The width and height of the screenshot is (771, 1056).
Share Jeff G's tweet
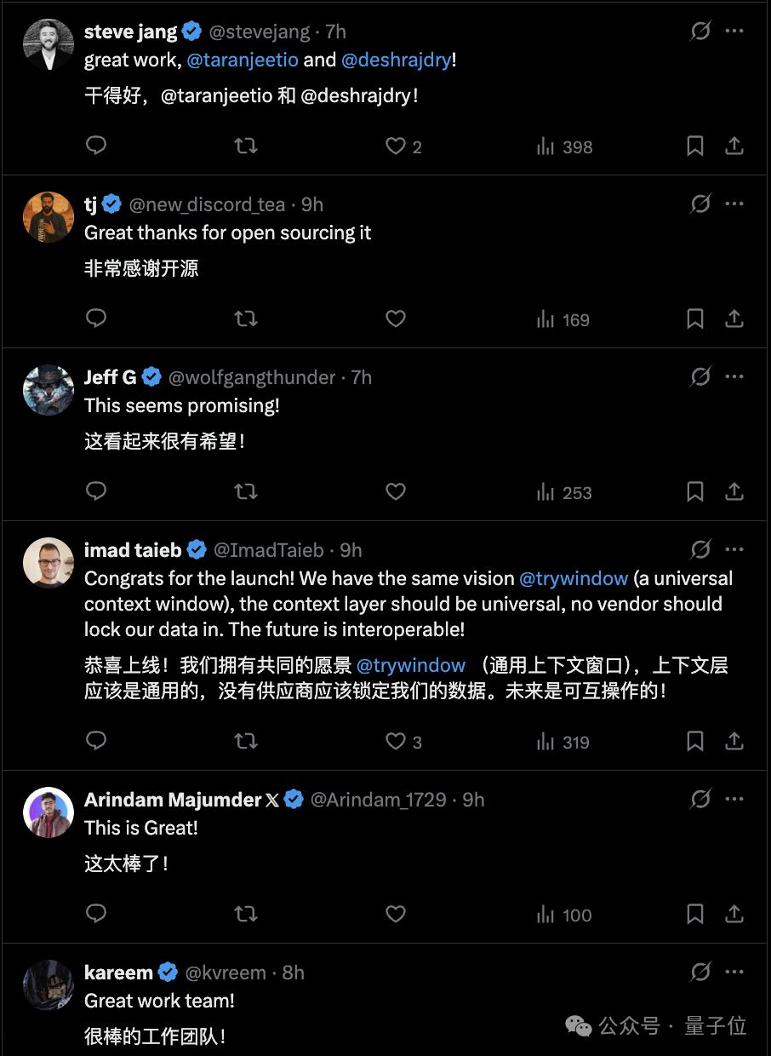click(x=734, y=492)
